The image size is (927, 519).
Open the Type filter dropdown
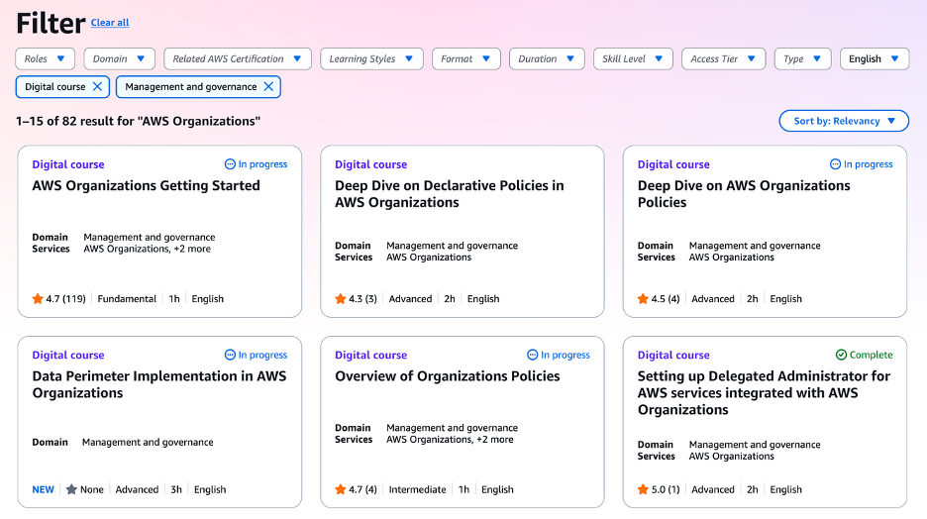[803, 59]
